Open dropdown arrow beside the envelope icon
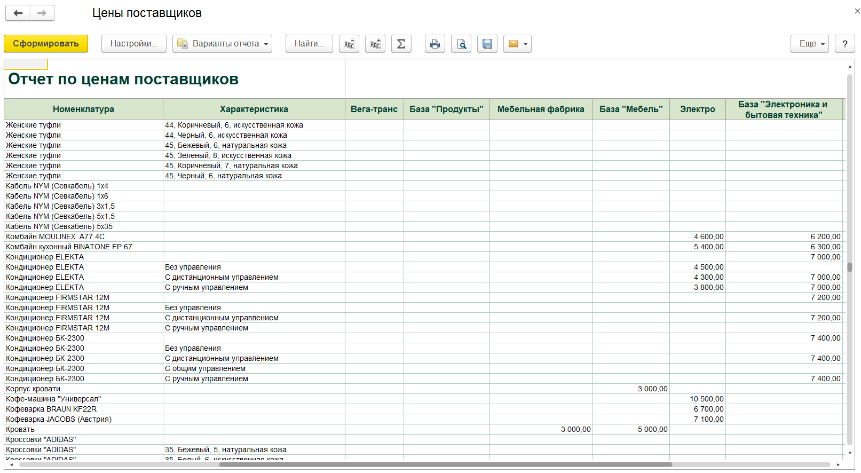The image size is (861, 473). click(526, 44)
